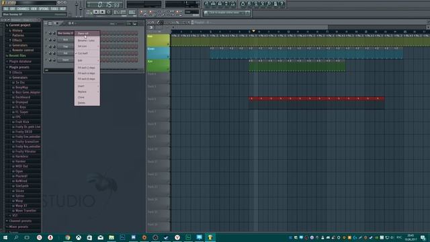
Task: Open the Insert submenu
Action: coord(87,86)
